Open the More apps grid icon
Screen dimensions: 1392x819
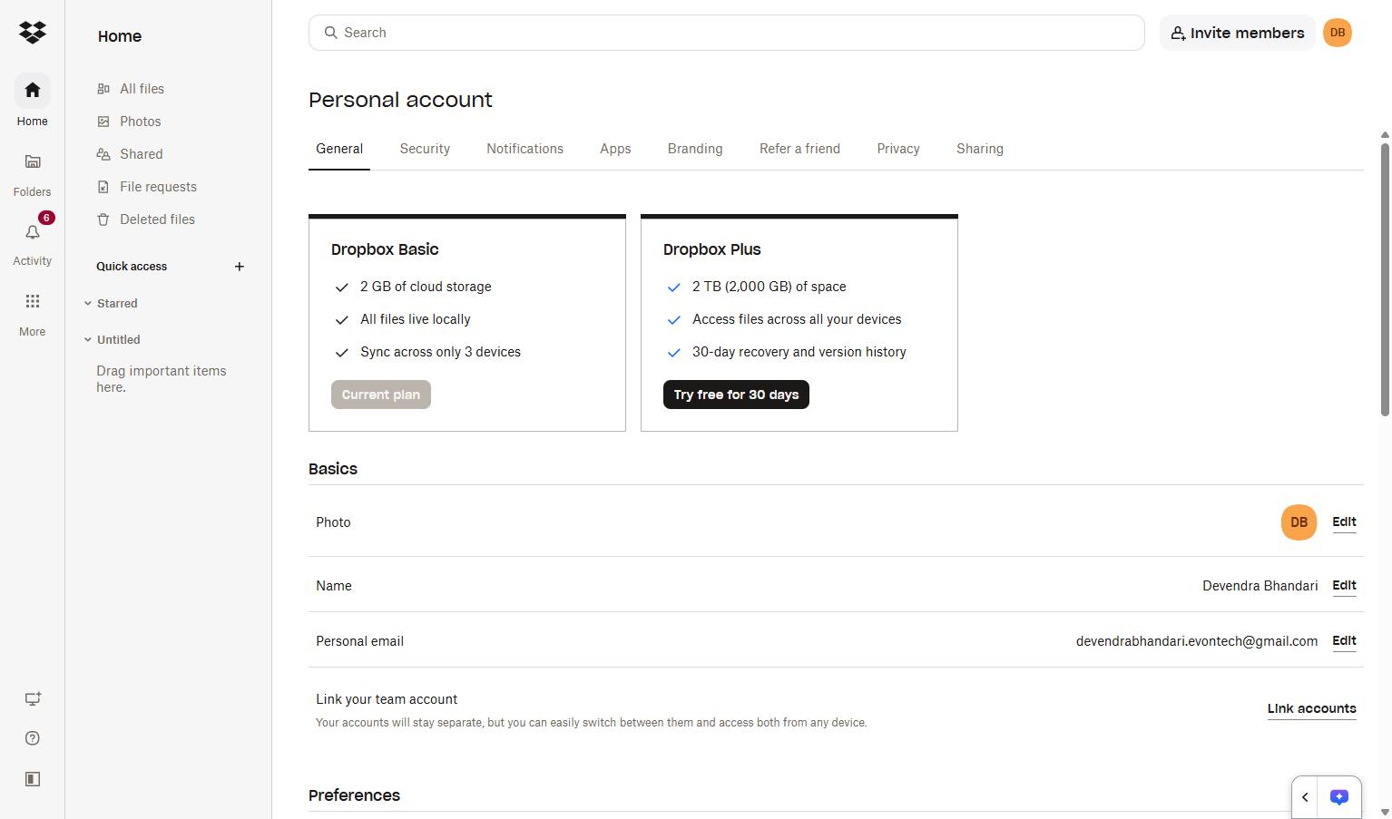point(33,313)
